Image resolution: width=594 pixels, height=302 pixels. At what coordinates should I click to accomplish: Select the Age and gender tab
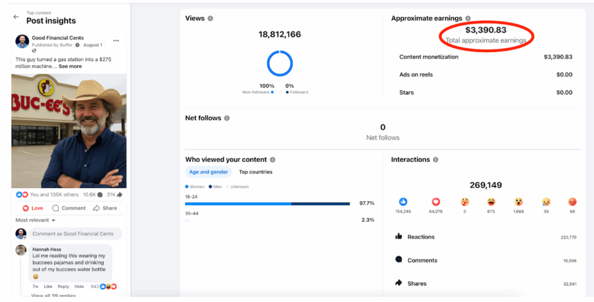[x=208, y=172]
